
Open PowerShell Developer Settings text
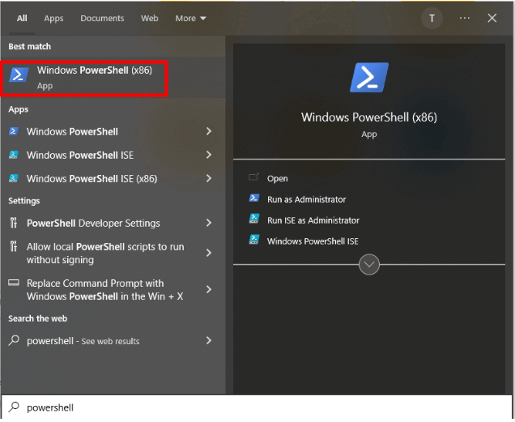(x=93, y=224)
